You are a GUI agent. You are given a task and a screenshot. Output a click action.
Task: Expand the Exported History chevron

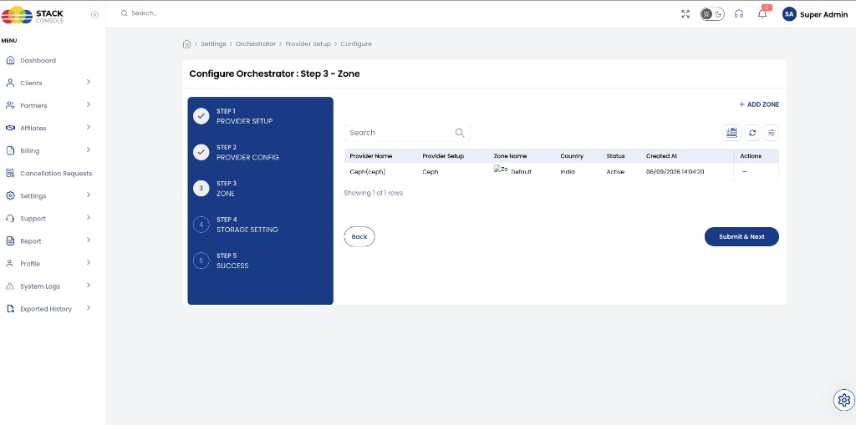(88, 308)
